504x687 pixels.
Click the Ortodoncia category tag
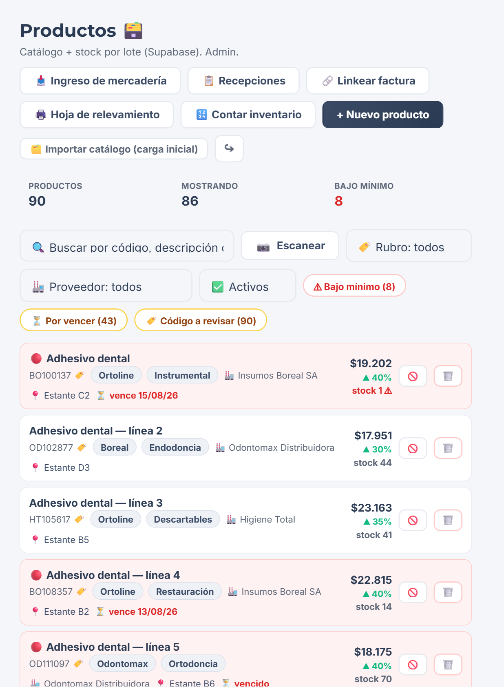[x=193, y=664]
